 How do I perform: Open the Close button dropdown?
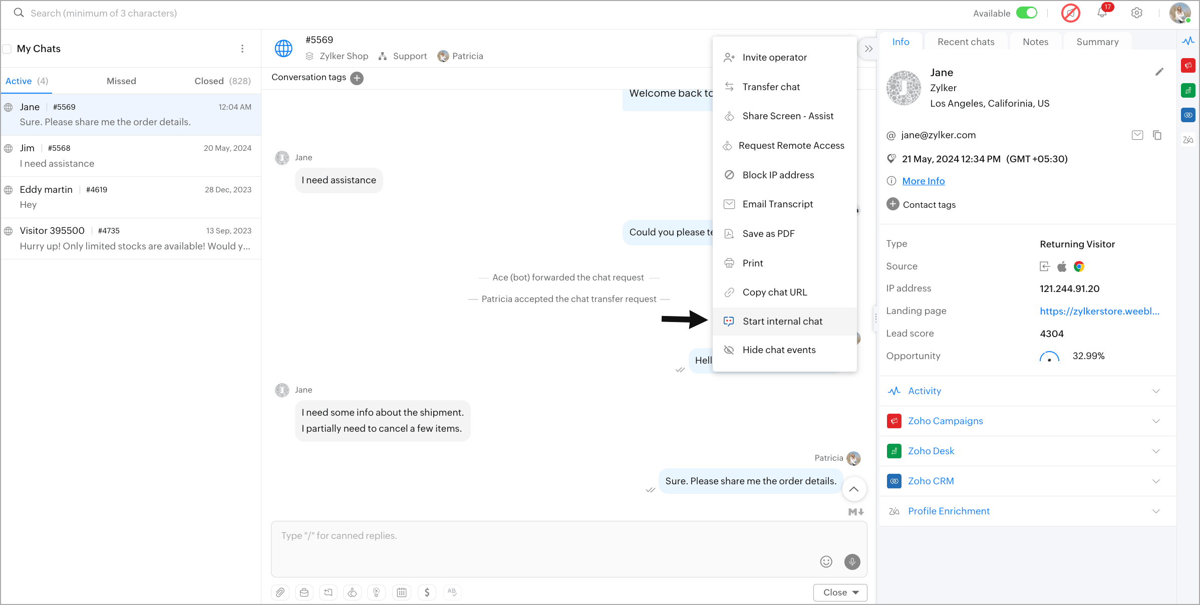[855, 592]
